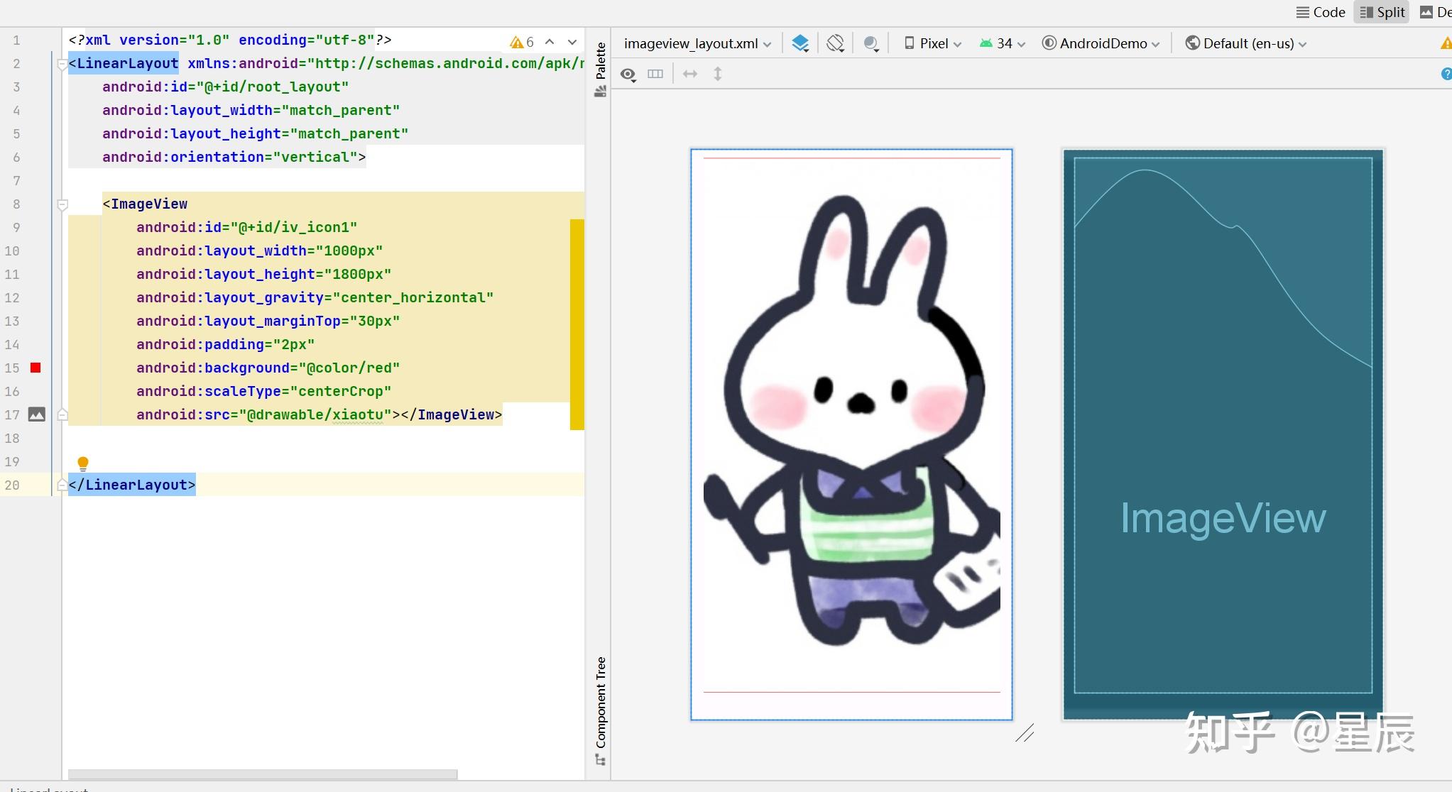
Task: Toggle View Options eye icon
Action: point(628,74)
